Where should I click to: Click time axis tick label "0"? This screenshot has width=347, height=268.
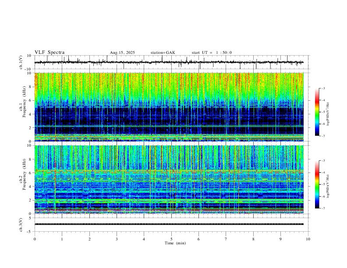tap(35, 239)
